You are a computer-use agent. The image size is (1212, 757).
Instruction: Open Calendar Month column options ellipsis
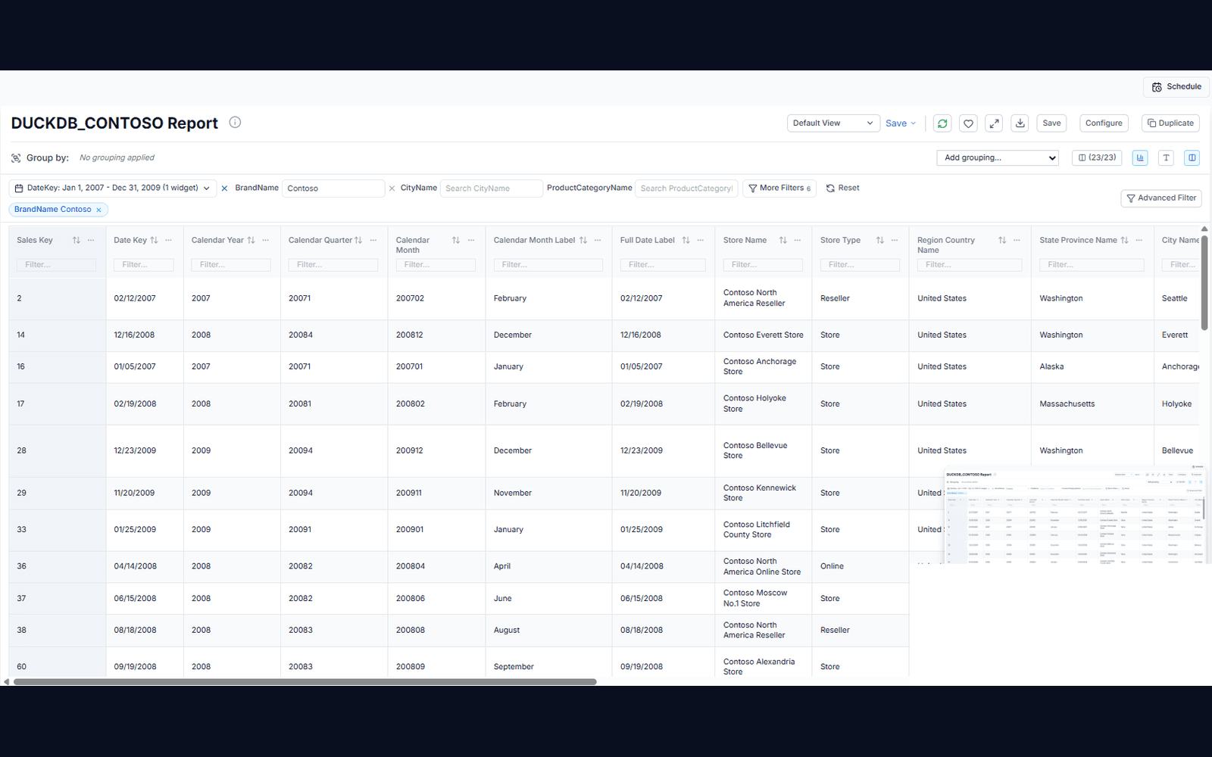pos(471,240)
